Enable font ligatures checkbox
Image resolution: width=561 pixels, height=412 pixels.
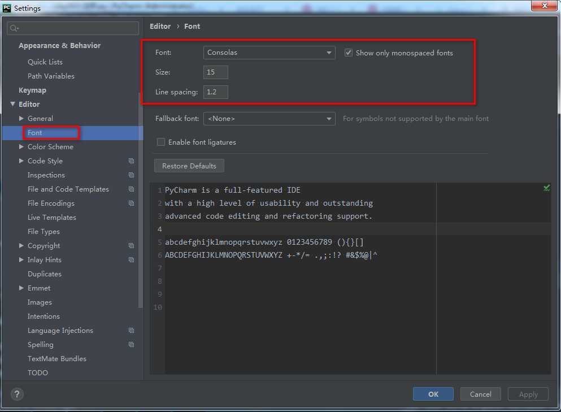click(x=161, y=142)
